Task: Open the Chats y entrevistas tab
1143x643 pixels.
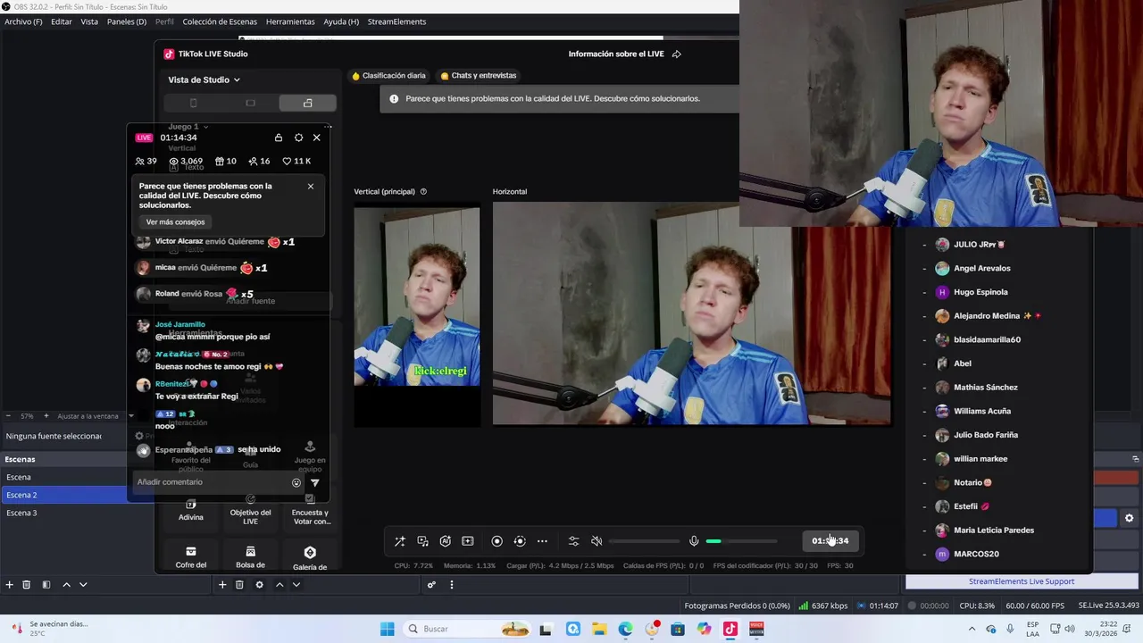Action: 479,76
